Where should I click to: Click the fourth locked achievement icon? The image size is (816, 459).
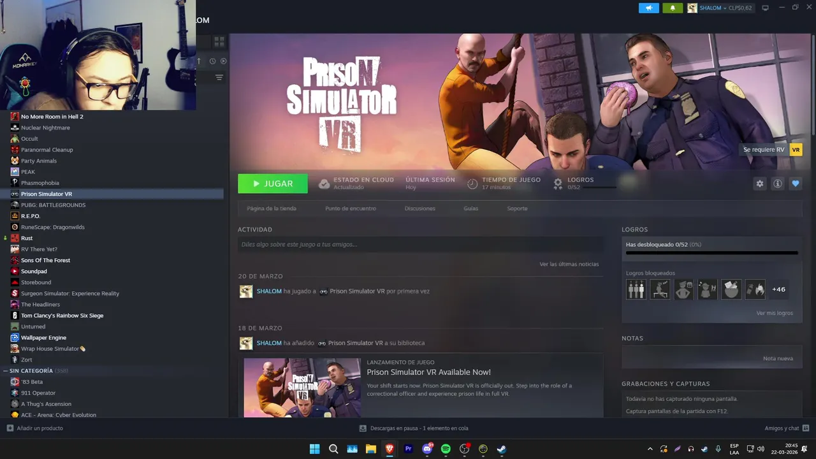[708, 289]
